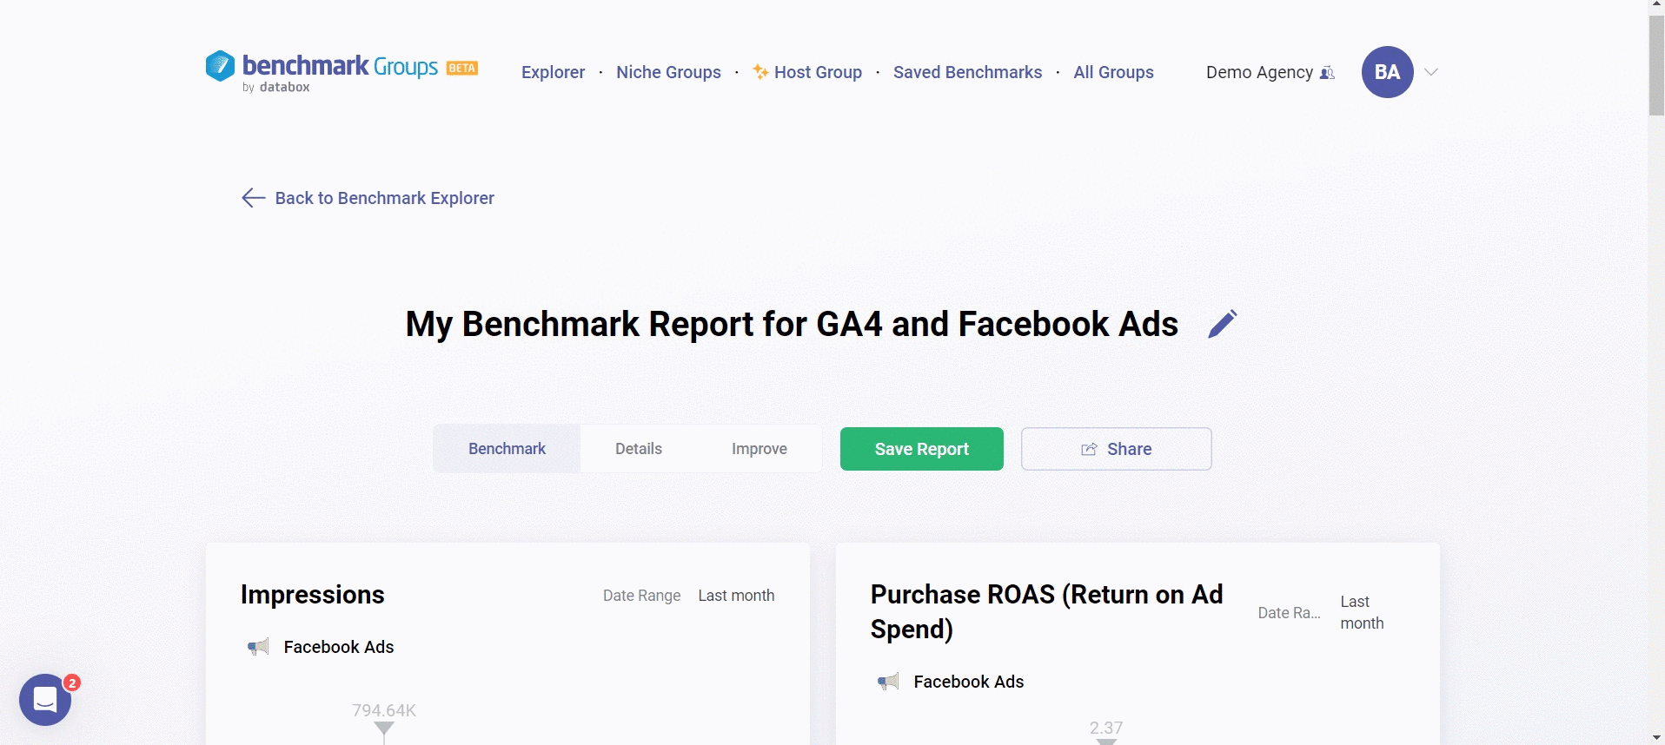
Task: Open Impressions date range Last month selector
Action: tap(736, 596)
